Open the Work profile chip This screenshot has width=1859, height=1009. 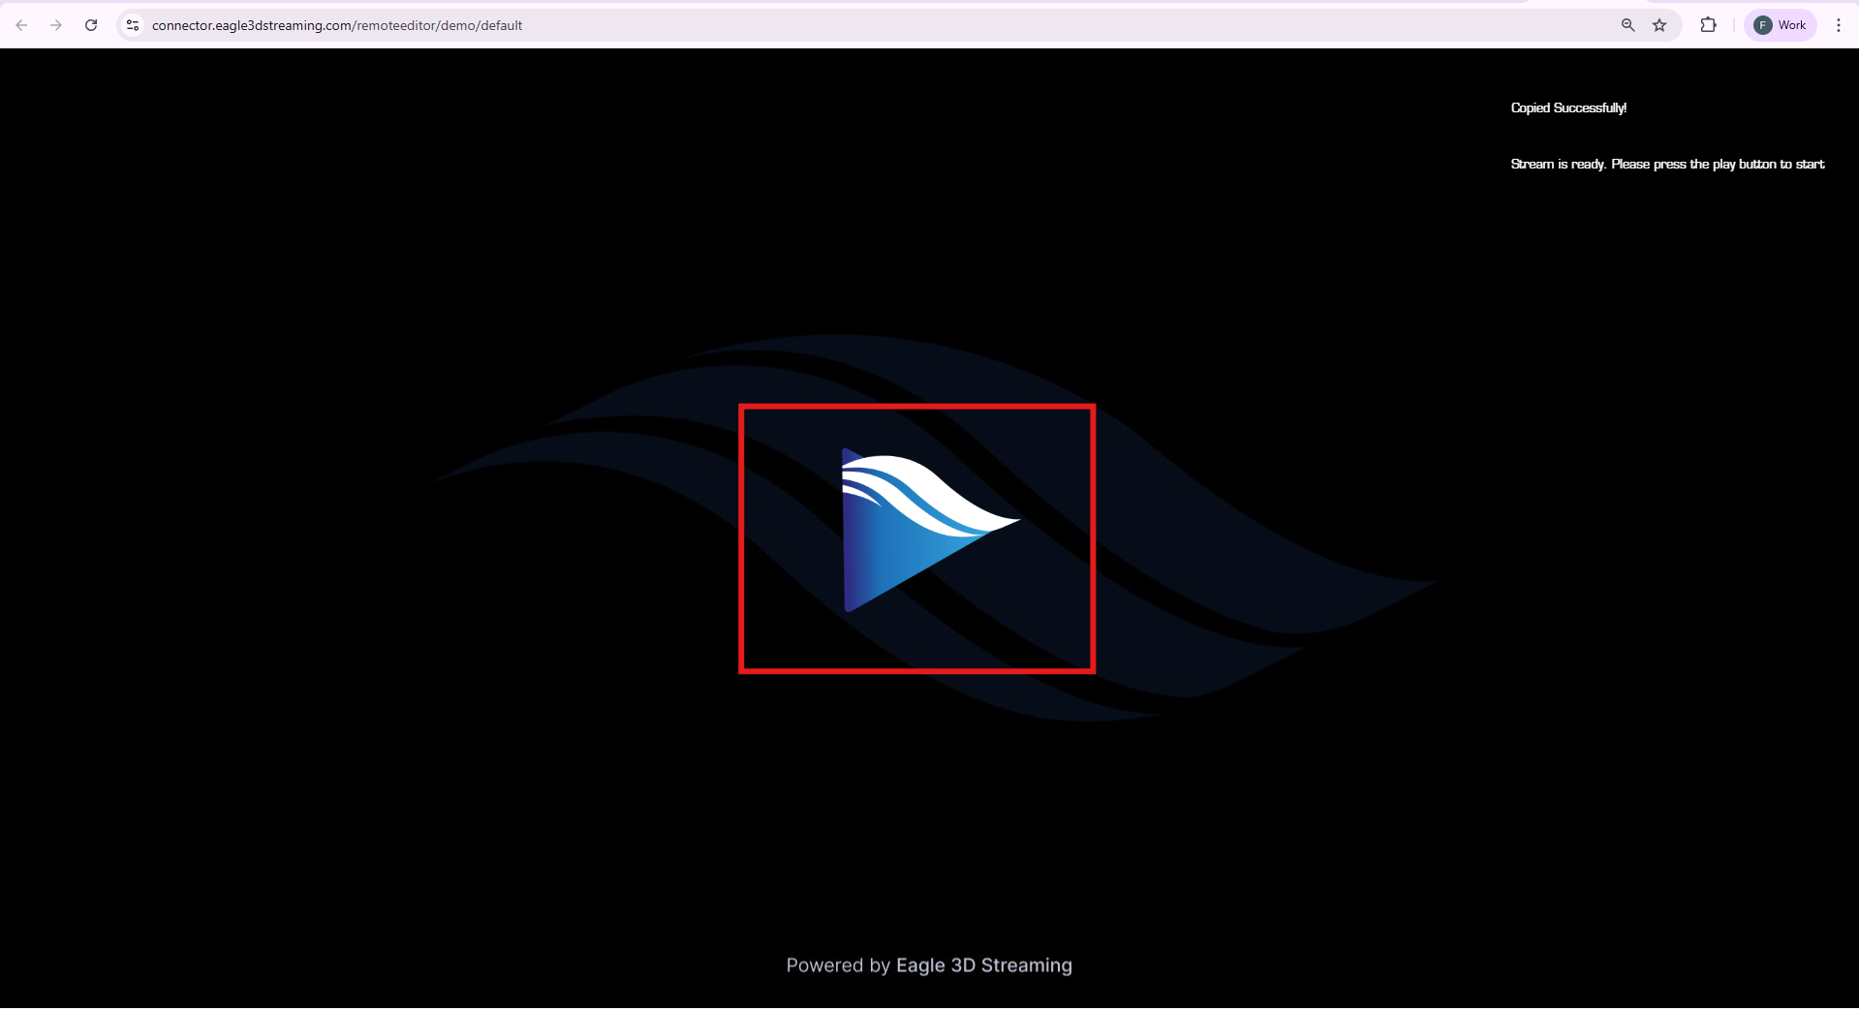click(x=1791, y=25)
